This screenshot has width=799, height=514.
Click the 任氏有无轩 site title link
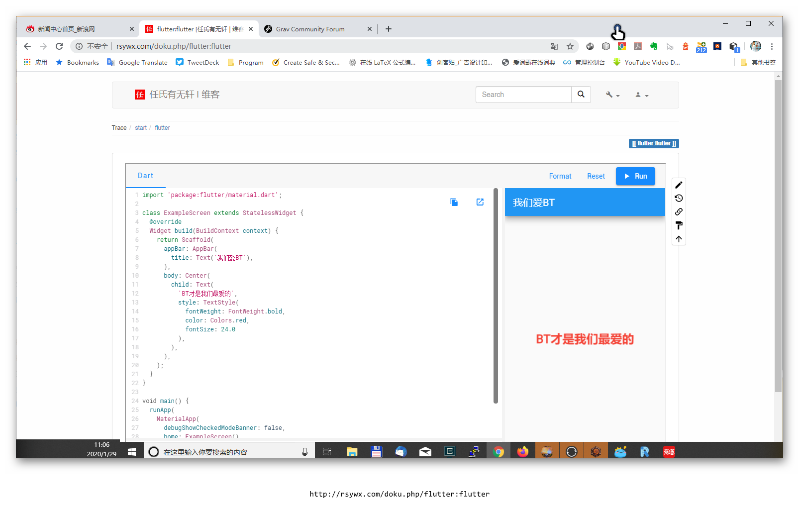(178, 95)
